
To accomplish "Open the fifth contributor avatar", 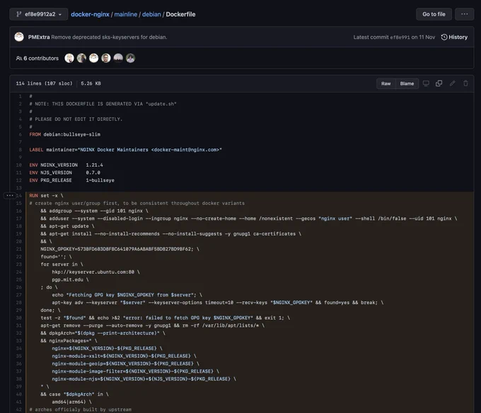I will click(x=118, y=58).
